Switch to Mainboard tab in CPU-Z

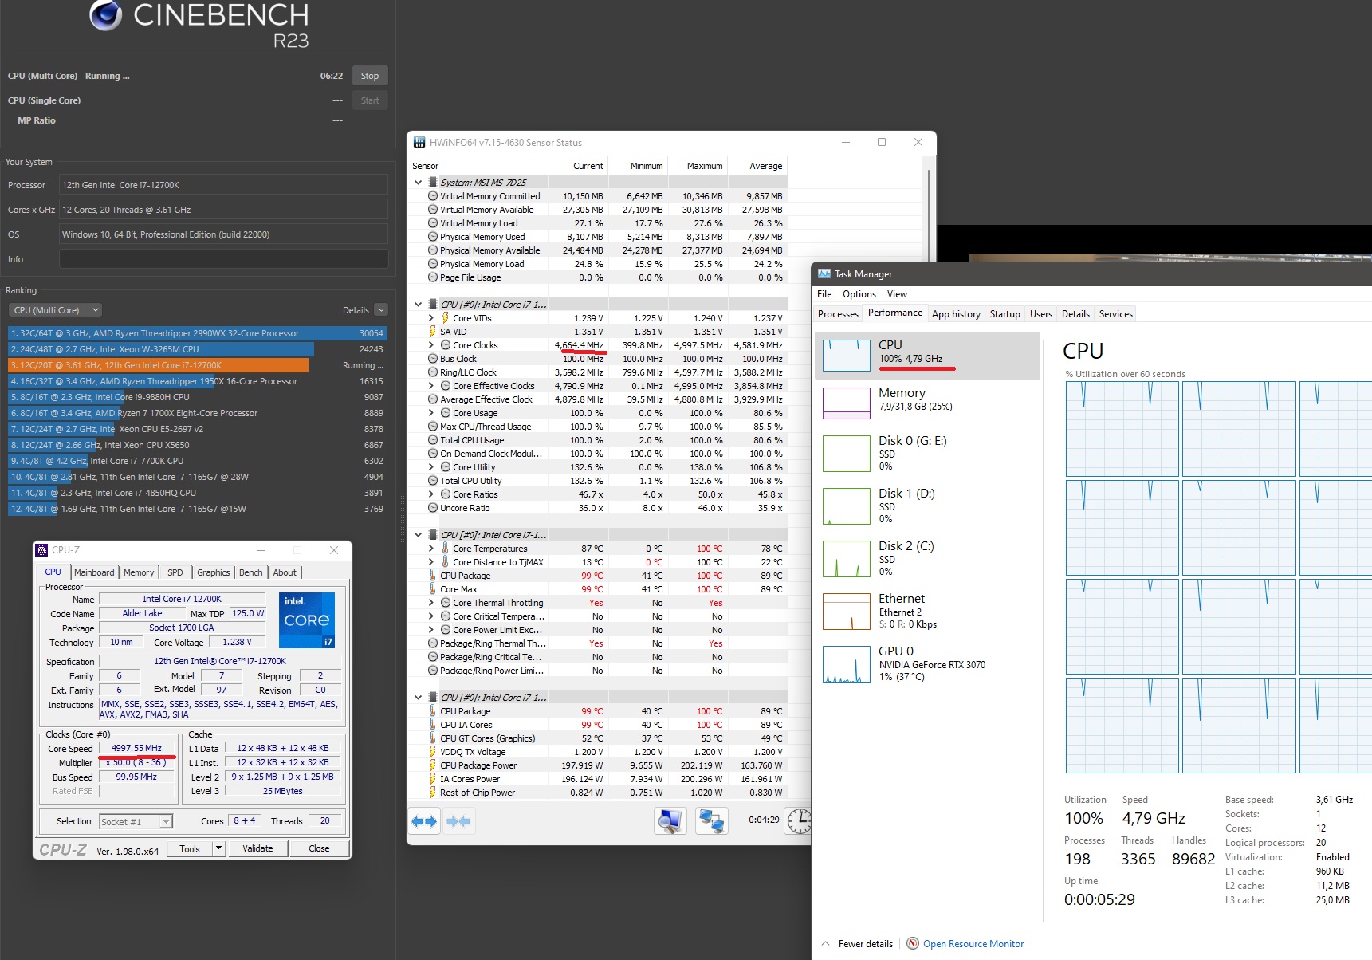[94, 572]
